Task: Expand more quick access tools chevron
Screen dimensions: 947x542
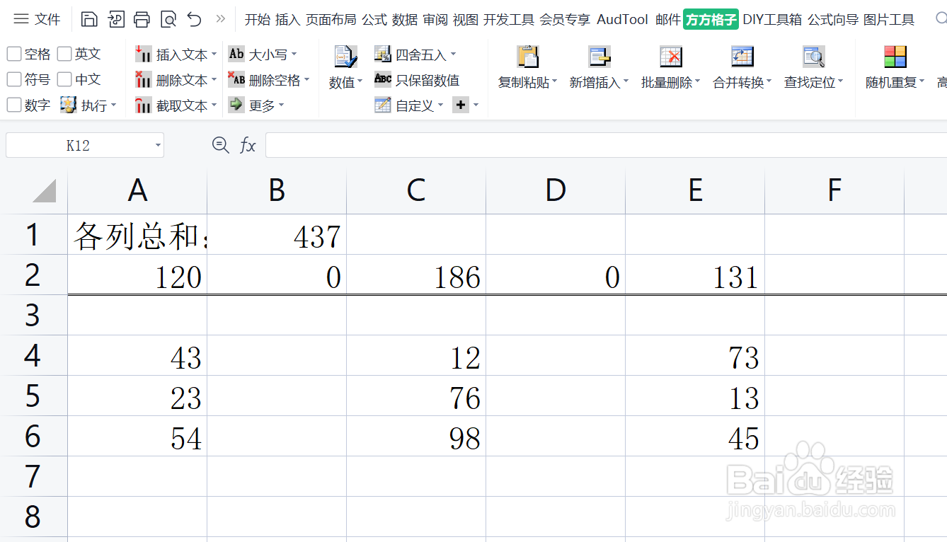Action: pos(221,19)
